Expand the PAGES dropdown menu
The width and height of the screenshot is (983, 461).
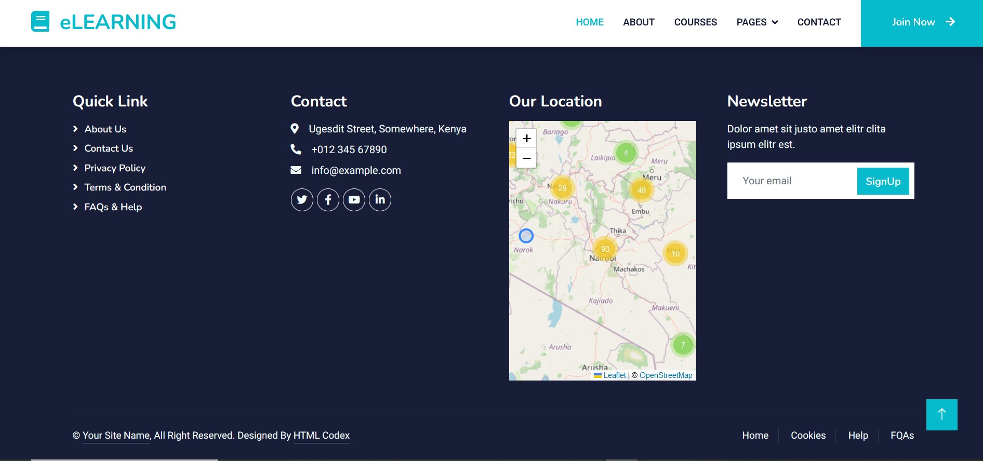click(756, 22)
